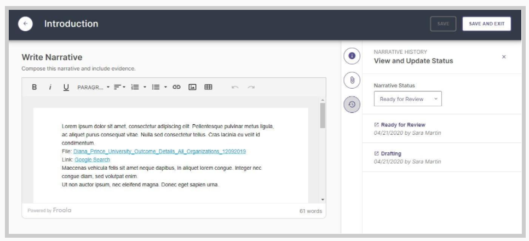Toggle underline formatting in the editor

pos(66,87)
